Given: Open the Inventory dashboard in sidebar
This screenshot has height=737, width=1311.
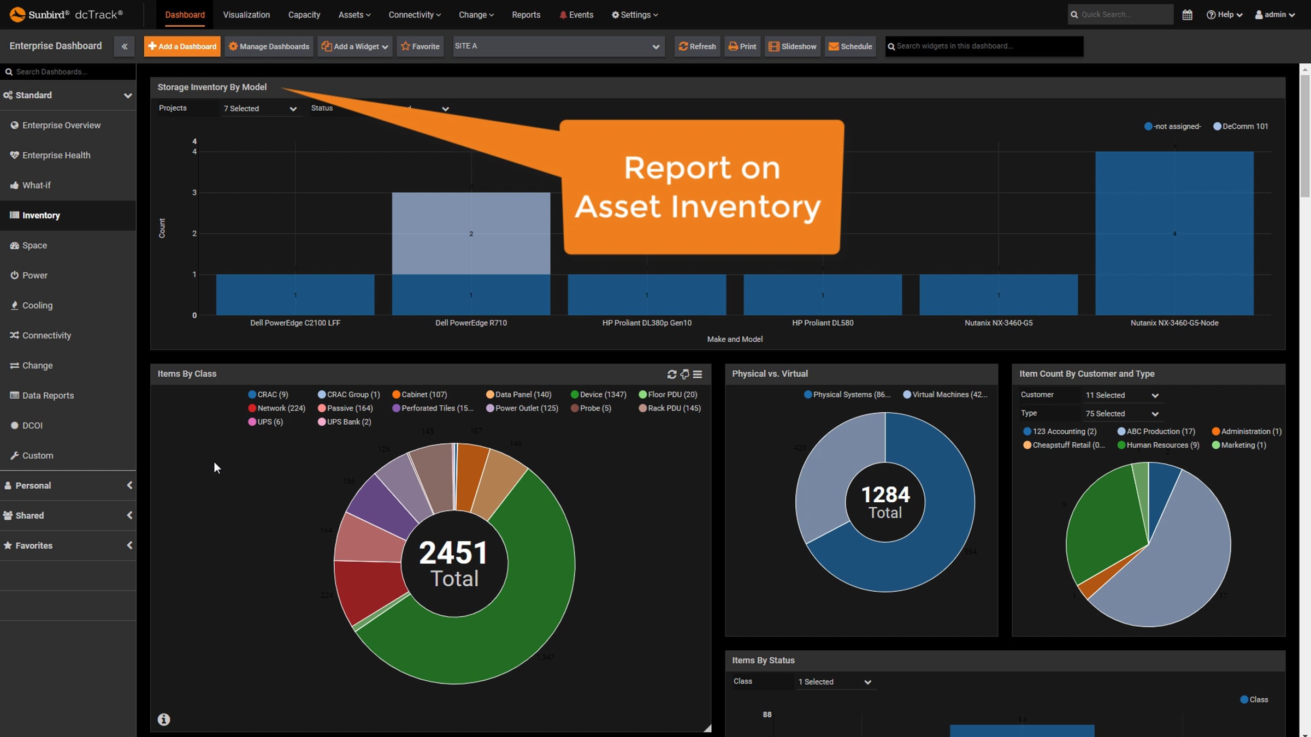Looking at the screenshot, I should [x=41, y=215].
